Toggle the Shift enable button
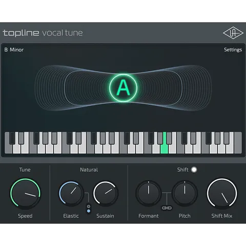This screenshot has height=246, width=246. point(194,170)
